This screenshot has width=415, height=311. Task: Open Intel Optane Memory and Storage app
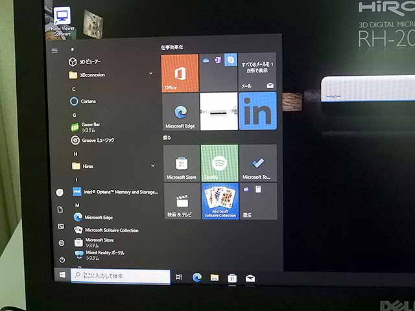[115, 192]
